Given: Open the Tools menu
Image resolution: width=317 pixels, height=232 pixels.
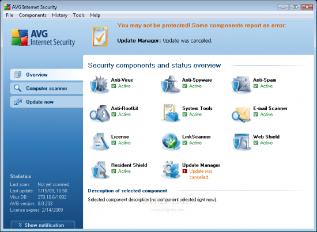Looking at the screenshot, I should tap(78, 15).
